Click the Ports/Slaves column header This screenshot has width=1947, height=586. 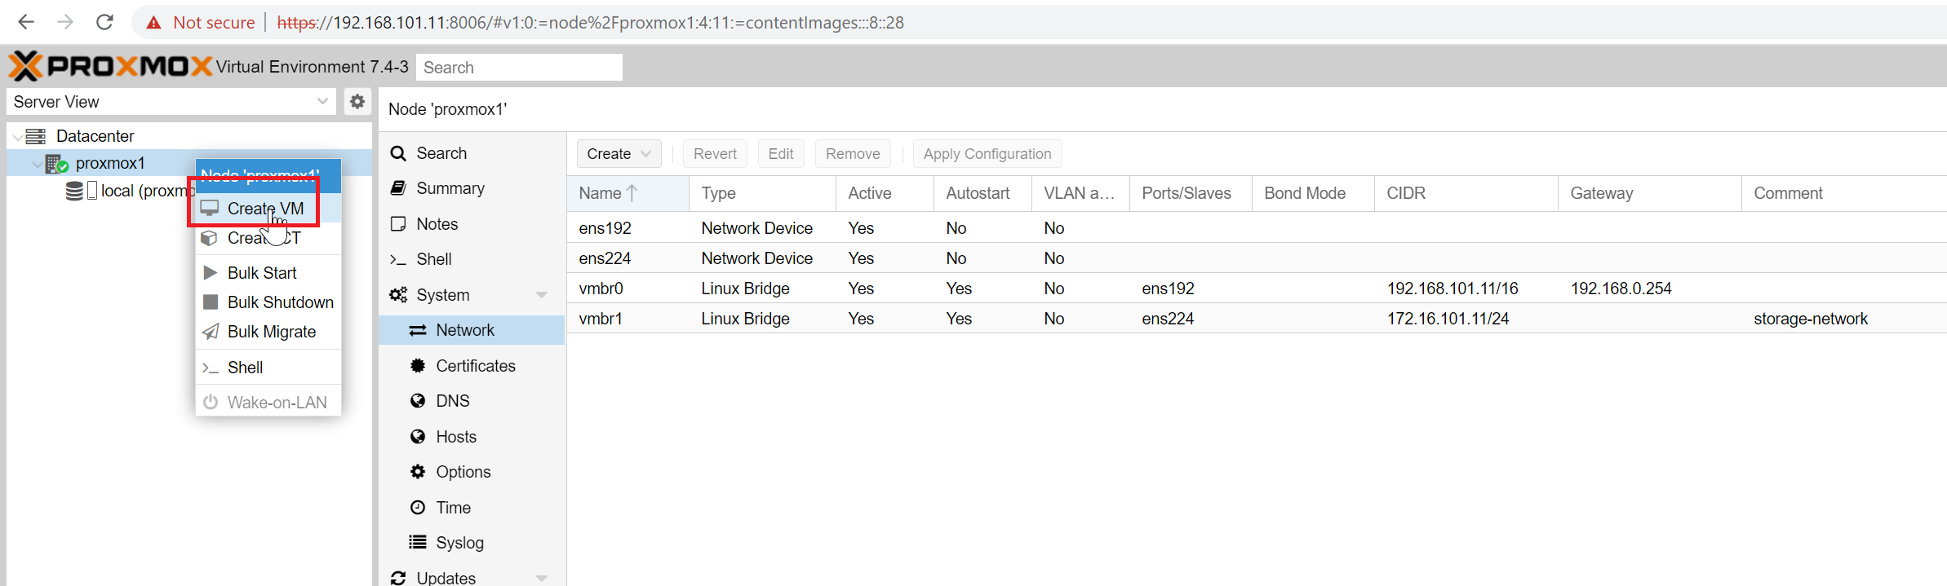pos(1191,193)
